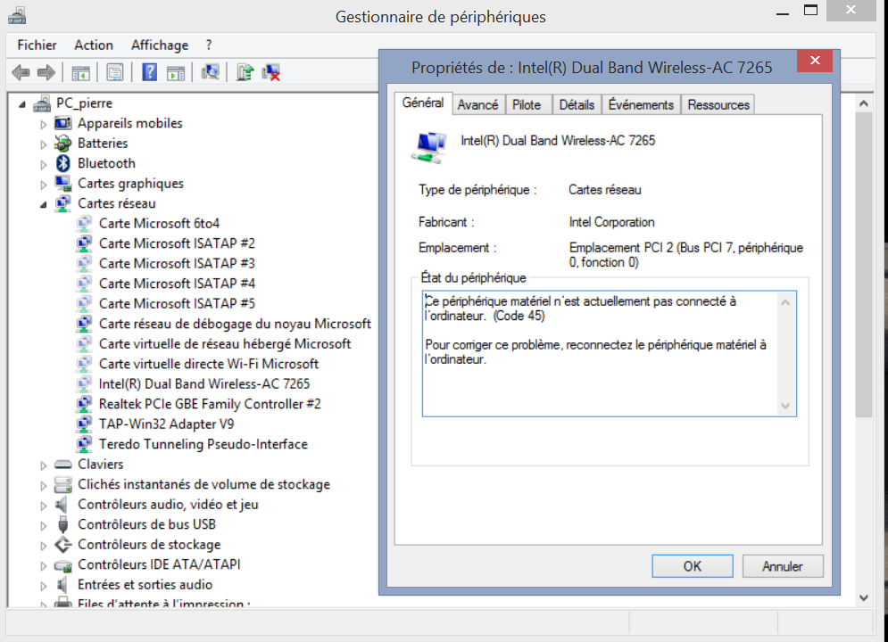
Task: Click the device tree's vertical scrollbar
Action: [863, 267]
